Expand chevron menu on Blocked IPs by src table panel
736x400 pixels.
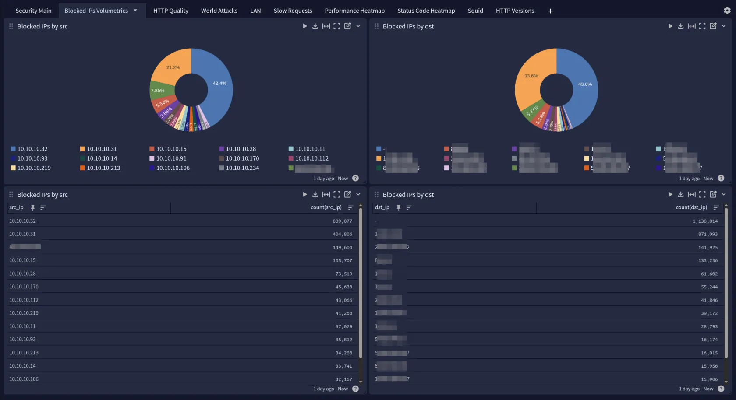(358, 194)
